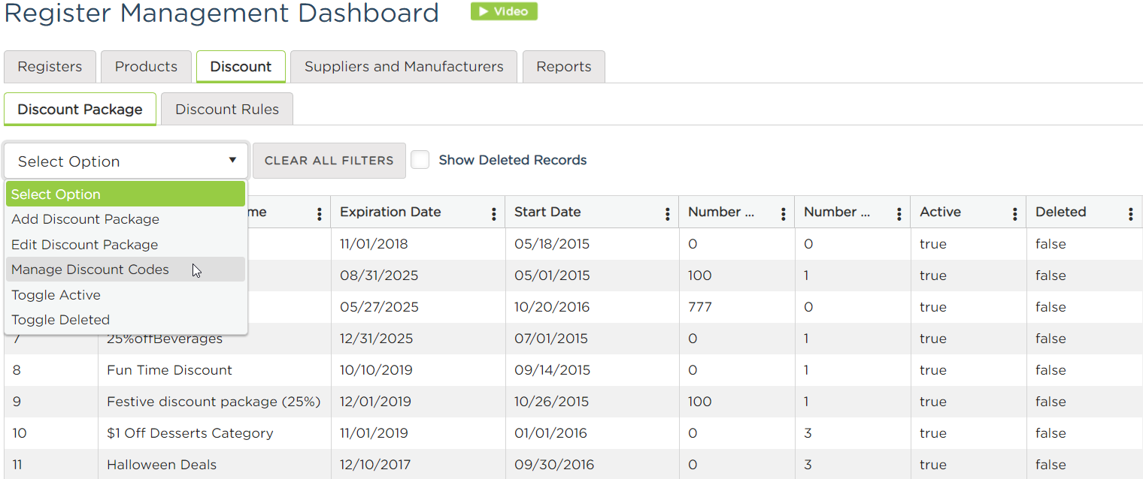The width and height of the screenshot is (1143, 479).
Task: Pick Edit Discount Package in the dropdown
Action: pos(126,245)
